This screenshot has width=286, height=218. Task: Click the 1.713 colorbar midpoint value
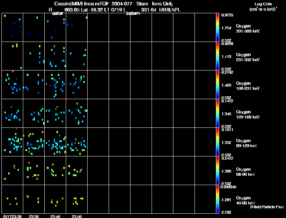[x=226, y=57]
